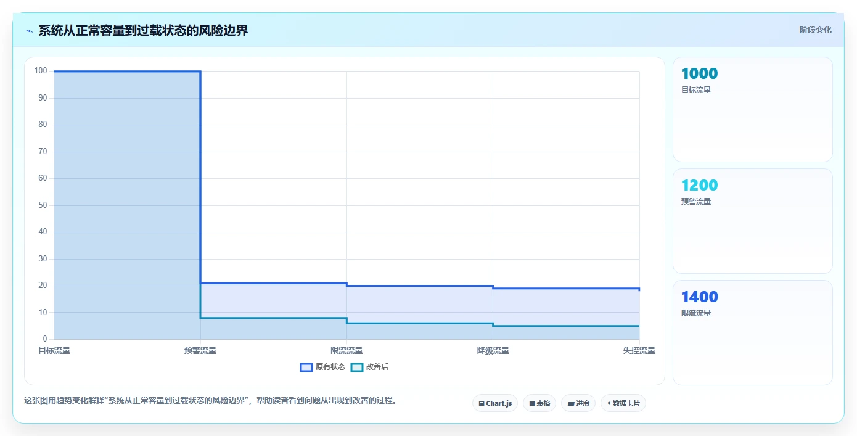Click the 目标流量 x-axis label
This screenshot has width=857, height=436.
tap(54, 350)
